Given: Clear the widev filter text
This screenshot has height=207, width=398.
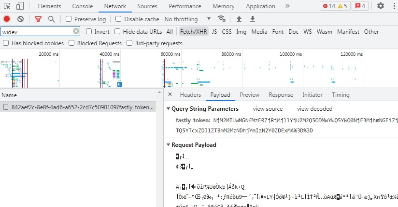Looking at the screenshot, I should (76, 31).
